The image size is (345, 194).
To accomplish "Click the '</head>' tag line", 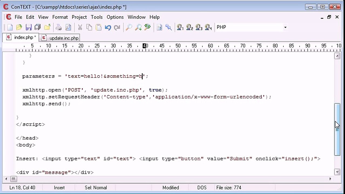I will [x=27, y=138].
